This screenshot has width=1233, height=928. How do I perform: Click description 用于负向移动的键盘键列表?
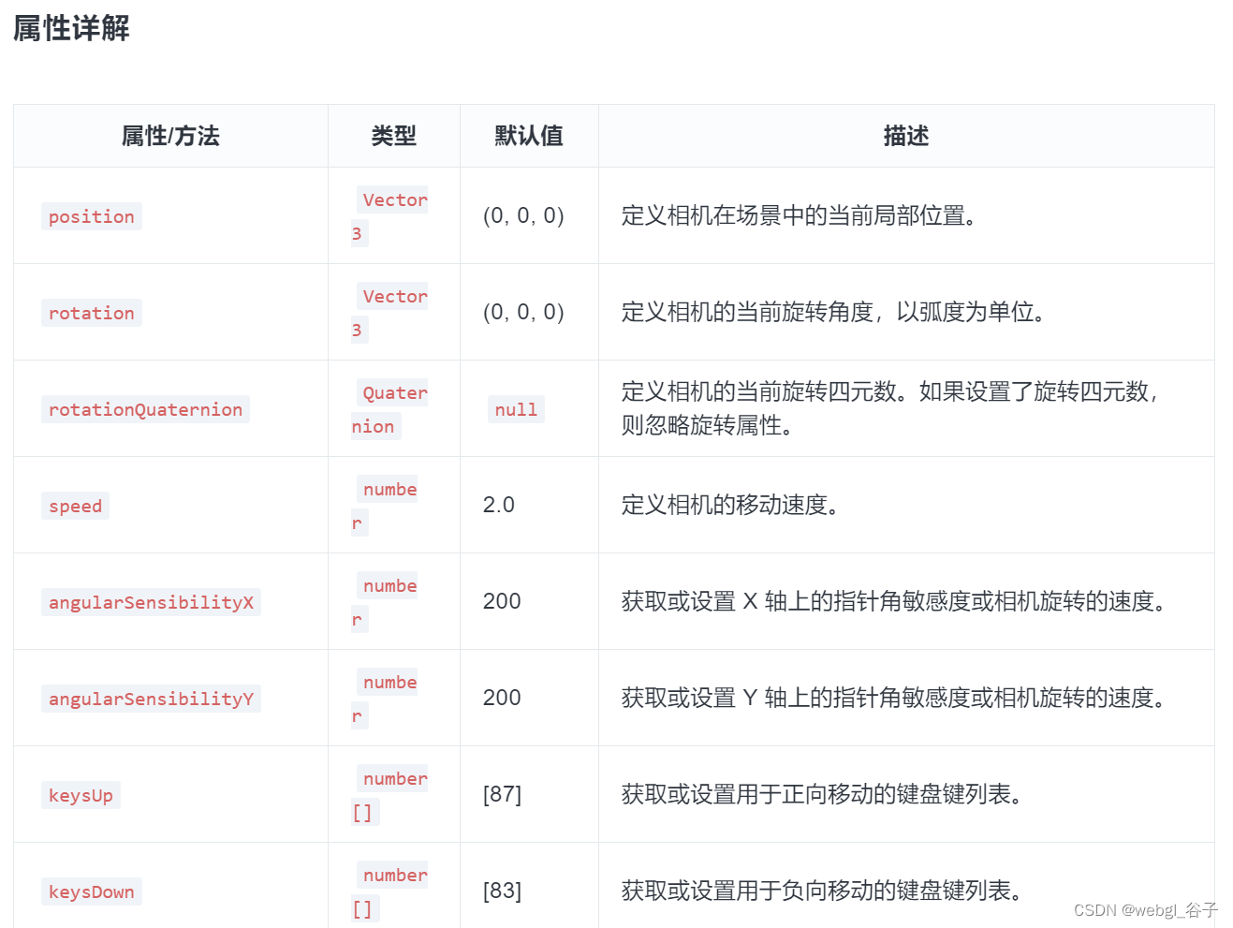point(822,891)
